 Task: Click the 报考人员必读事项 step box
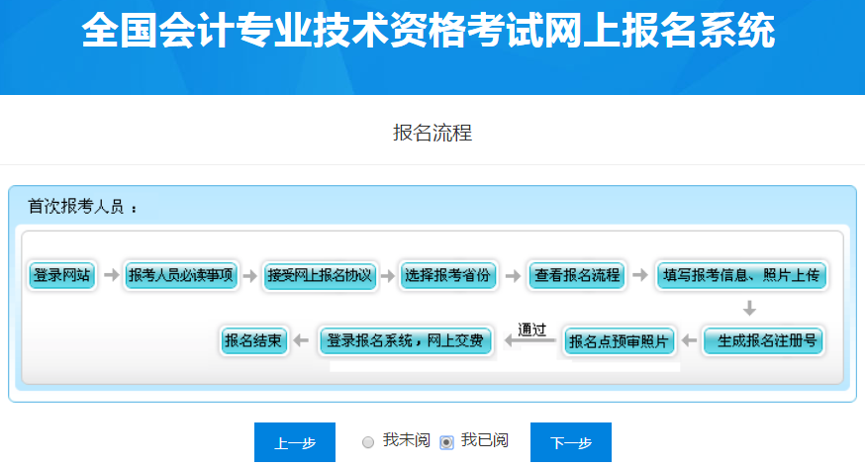click(x=181, y=275)
